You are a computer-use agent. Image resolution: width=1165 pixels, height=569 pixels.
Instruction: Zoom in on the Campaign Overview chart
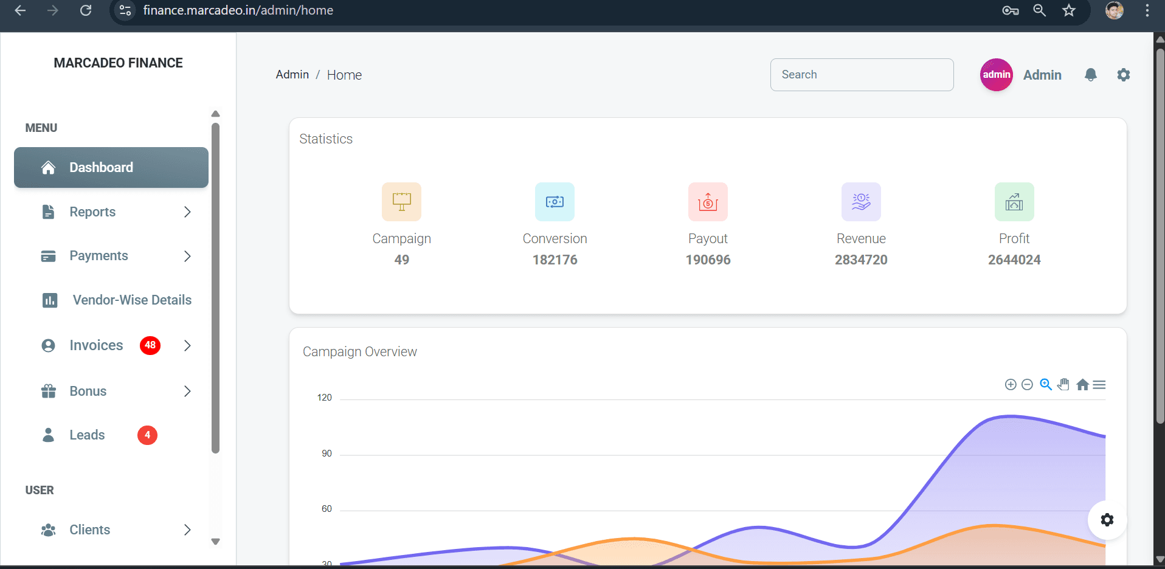(1010, 385)
